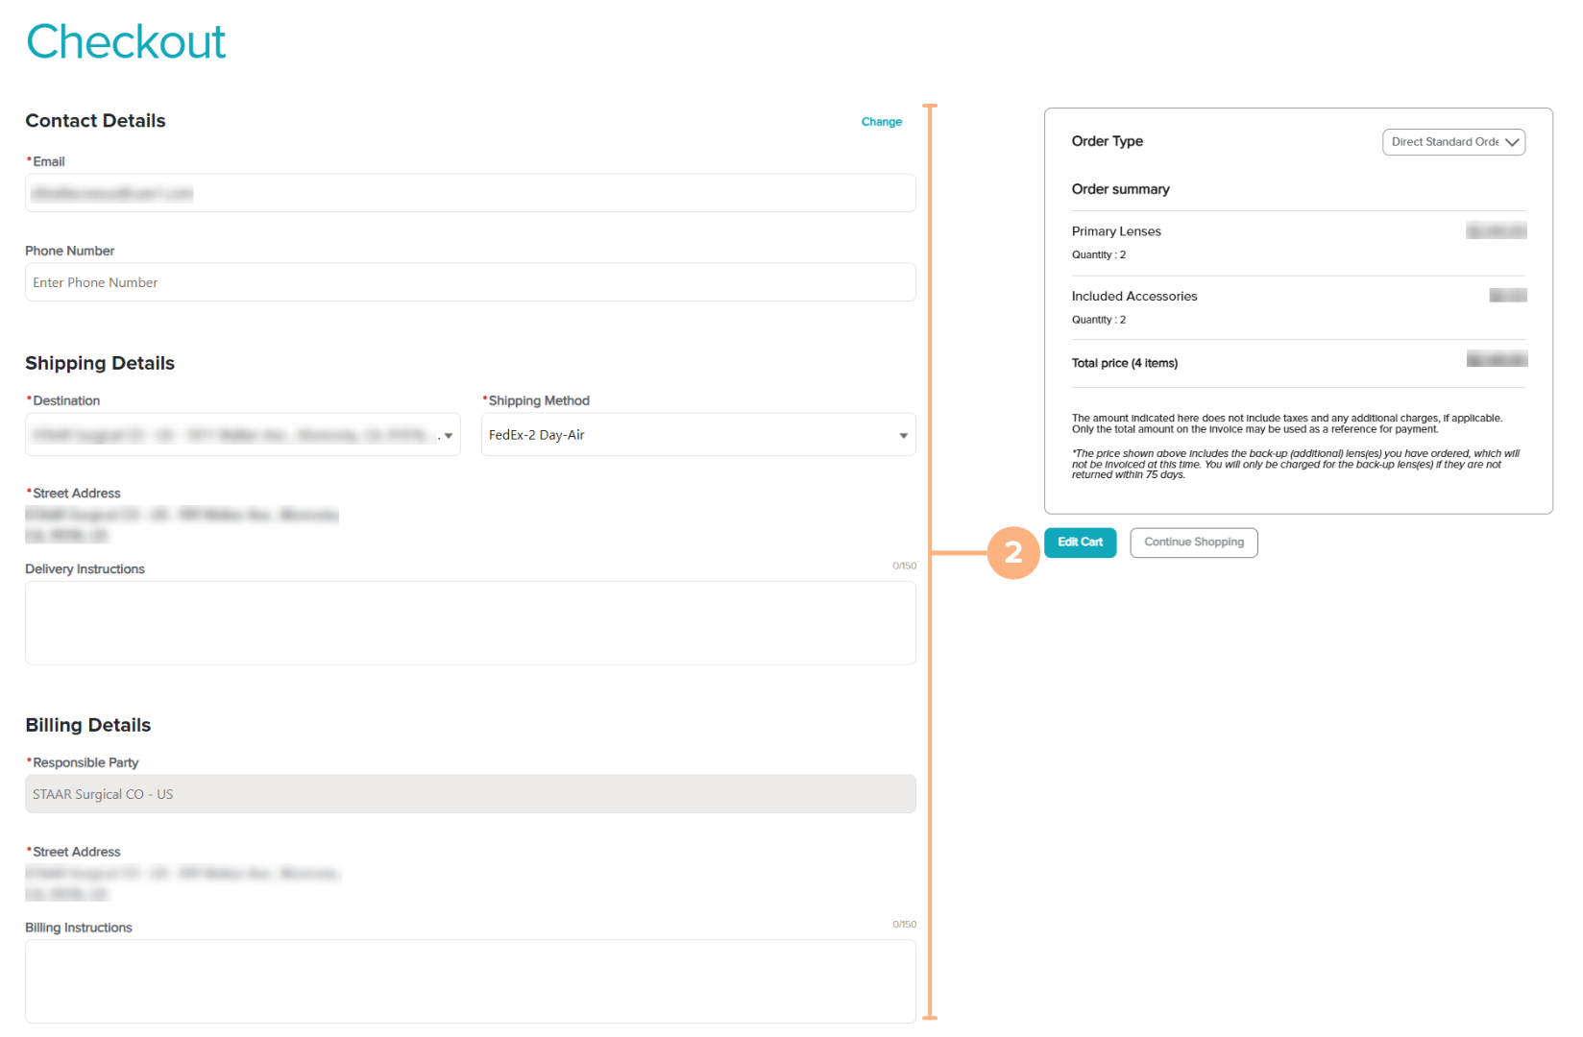Click the Change link in Contact Details

pyautogui.click(x=881, y=122)
